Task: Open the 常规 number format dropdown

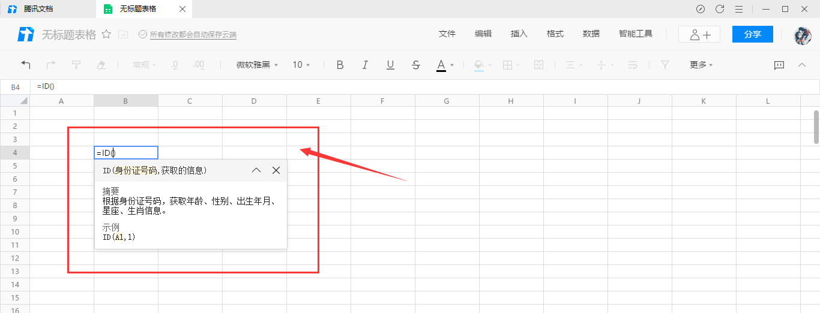Action: point(145,65)
